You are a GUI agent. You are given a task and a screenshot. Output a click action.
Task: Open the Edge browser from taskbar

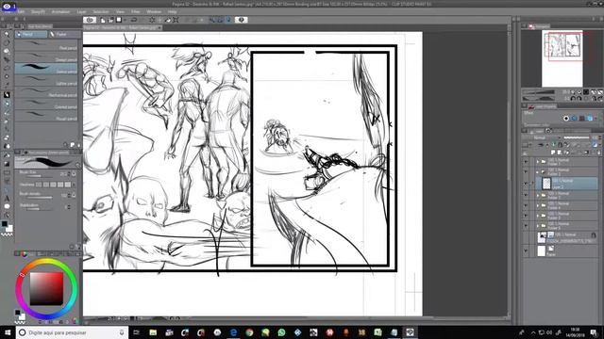pyautogui.click(x=233, y=332)
